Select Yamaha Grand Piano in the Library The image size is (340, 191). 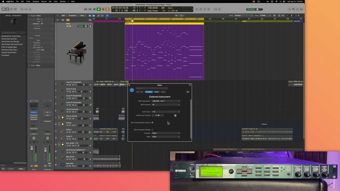(9, 53)
